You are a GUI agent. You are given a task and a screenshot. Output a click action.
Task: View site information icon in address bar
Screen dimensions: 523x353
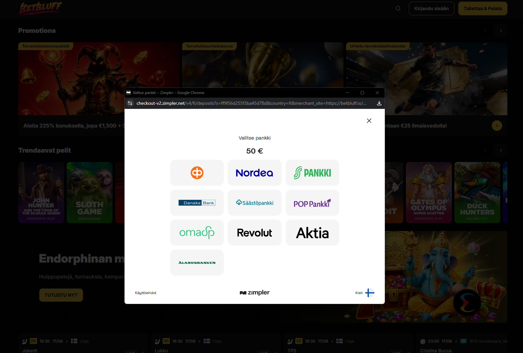click(130, 103)
